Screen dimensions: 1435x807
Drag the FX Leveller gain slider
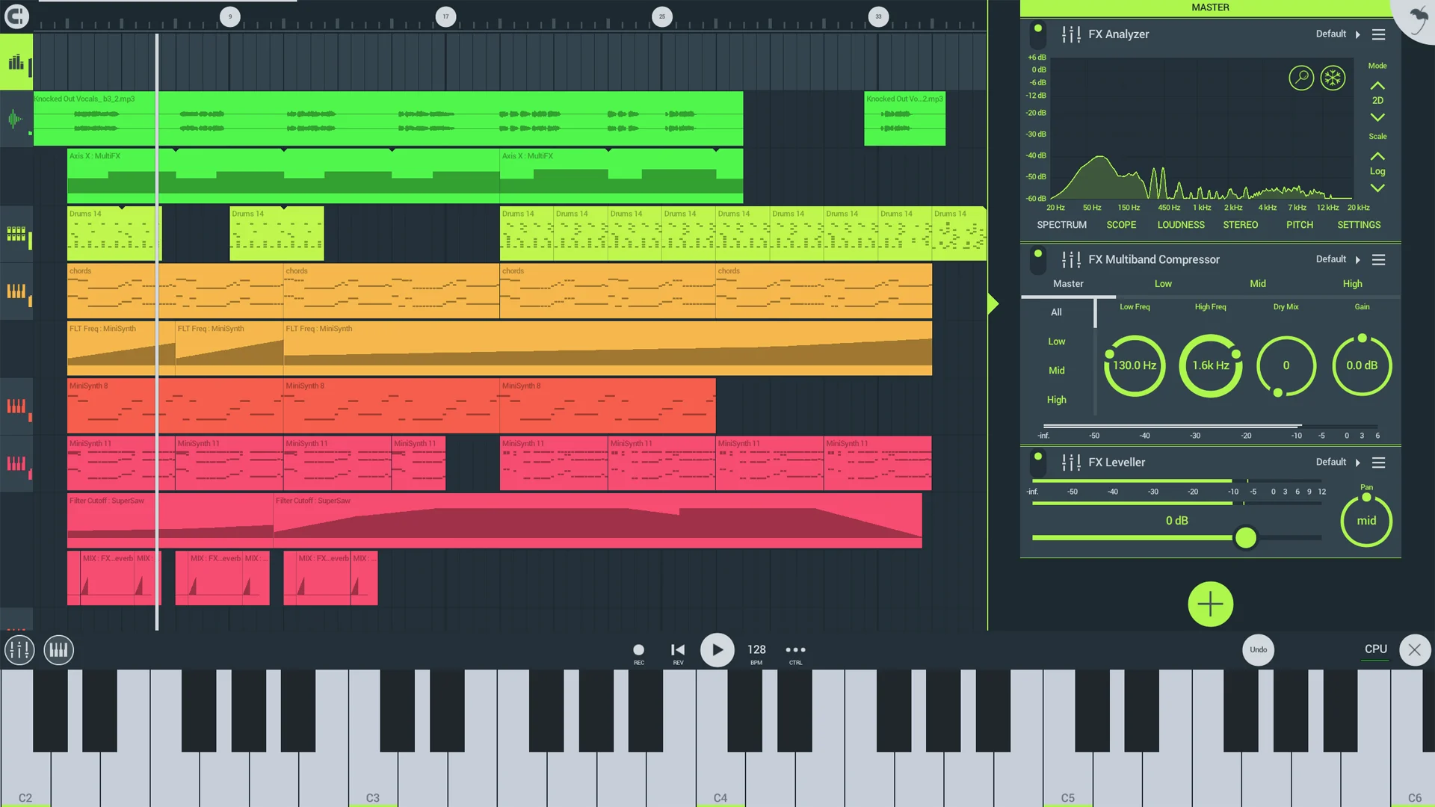1246,537
